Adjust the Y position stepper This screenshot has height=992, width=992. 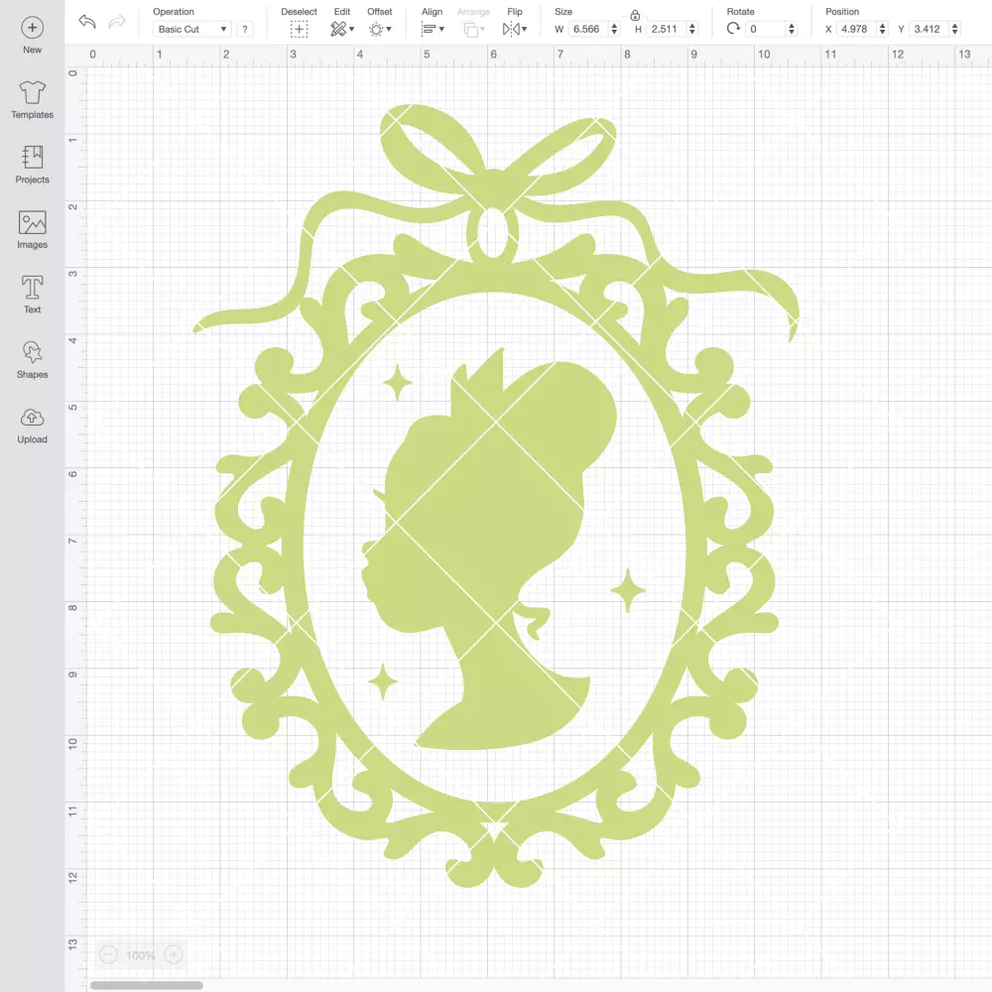954,29
